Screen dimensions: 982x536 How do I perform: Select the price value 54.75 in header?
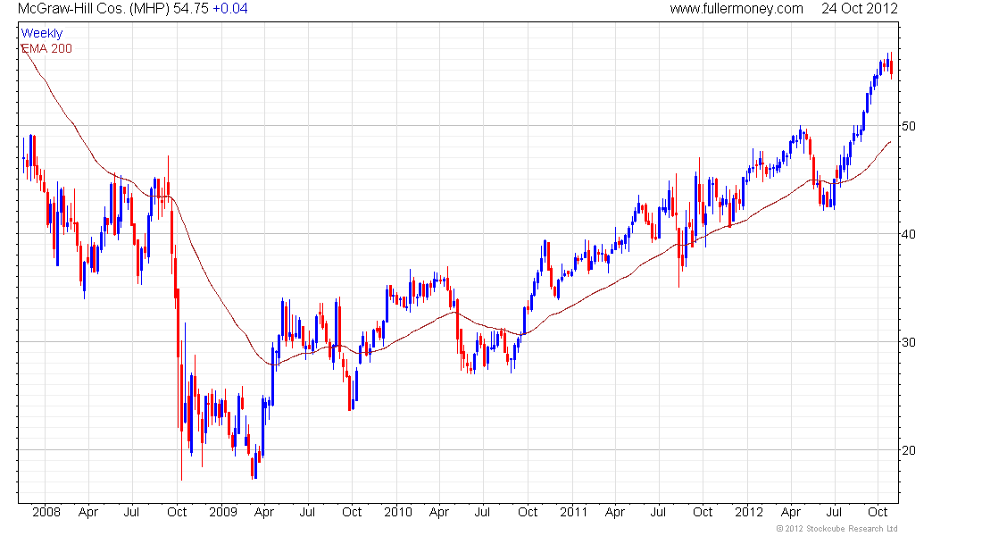pyautogui.click(x=192, y=9)
